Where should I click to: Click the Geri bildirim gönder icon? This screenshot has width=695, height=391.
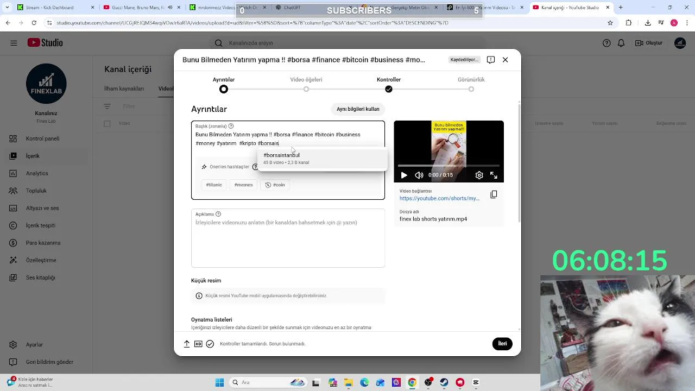click(14, 362)
